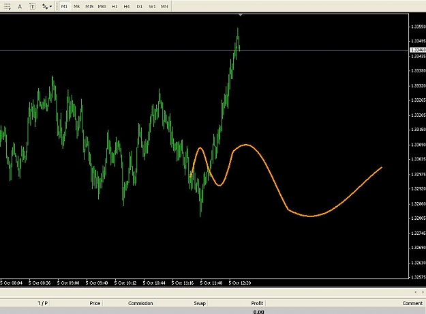
Task: Click the 0.00 profit value
Action: coord(258,312)
